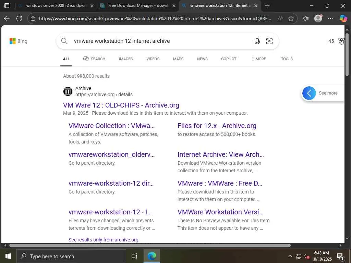This screenshot has height=263, width=351.
Task: Open VM Ware 12 : OLD-CHIPS result
Action: (121, 105)
